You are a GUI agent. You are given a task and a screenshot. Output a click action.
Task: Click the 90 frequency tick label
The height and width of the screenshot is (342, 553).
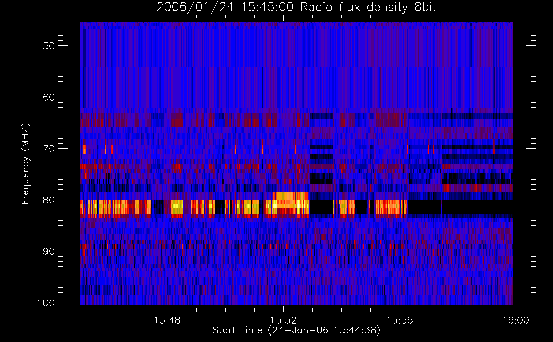click(49, 251)
